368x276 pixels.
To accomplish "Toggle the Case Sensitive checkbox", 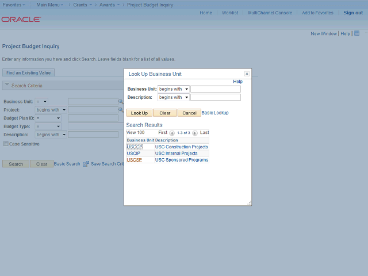I will tap(6, 144).
